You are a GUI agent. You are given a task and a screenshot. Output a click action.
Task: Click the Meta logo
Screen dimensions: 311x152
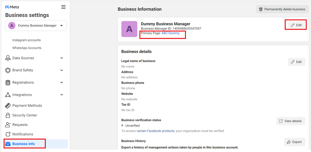[12, 7]
